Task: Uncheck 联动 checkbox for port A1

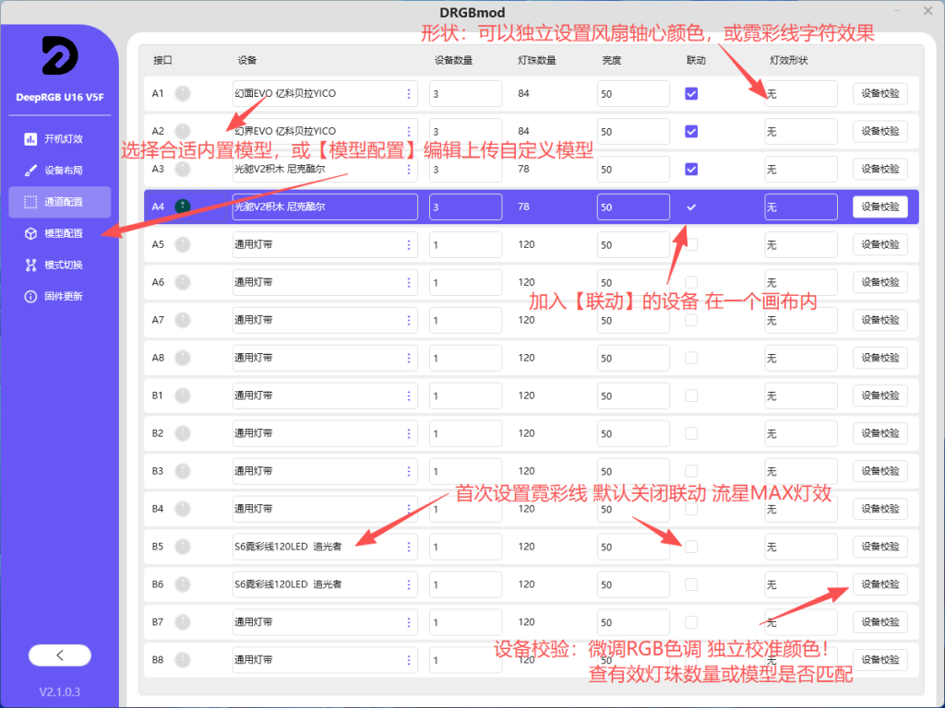Action: [691, 94]
